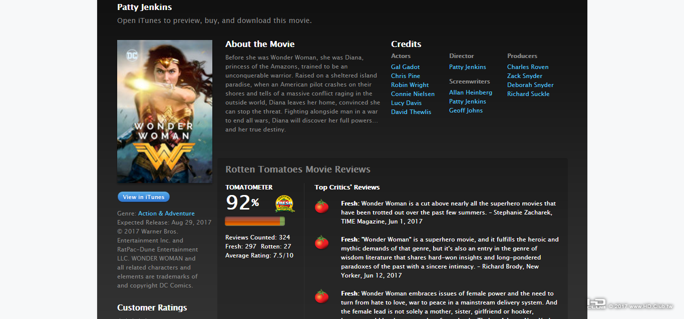Click the Reviews Counted: 324 line
This screenshot has height=319, width=684.
[257, 237]
